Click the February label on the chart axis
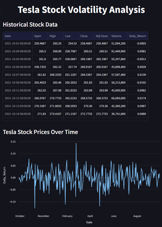 67,216
